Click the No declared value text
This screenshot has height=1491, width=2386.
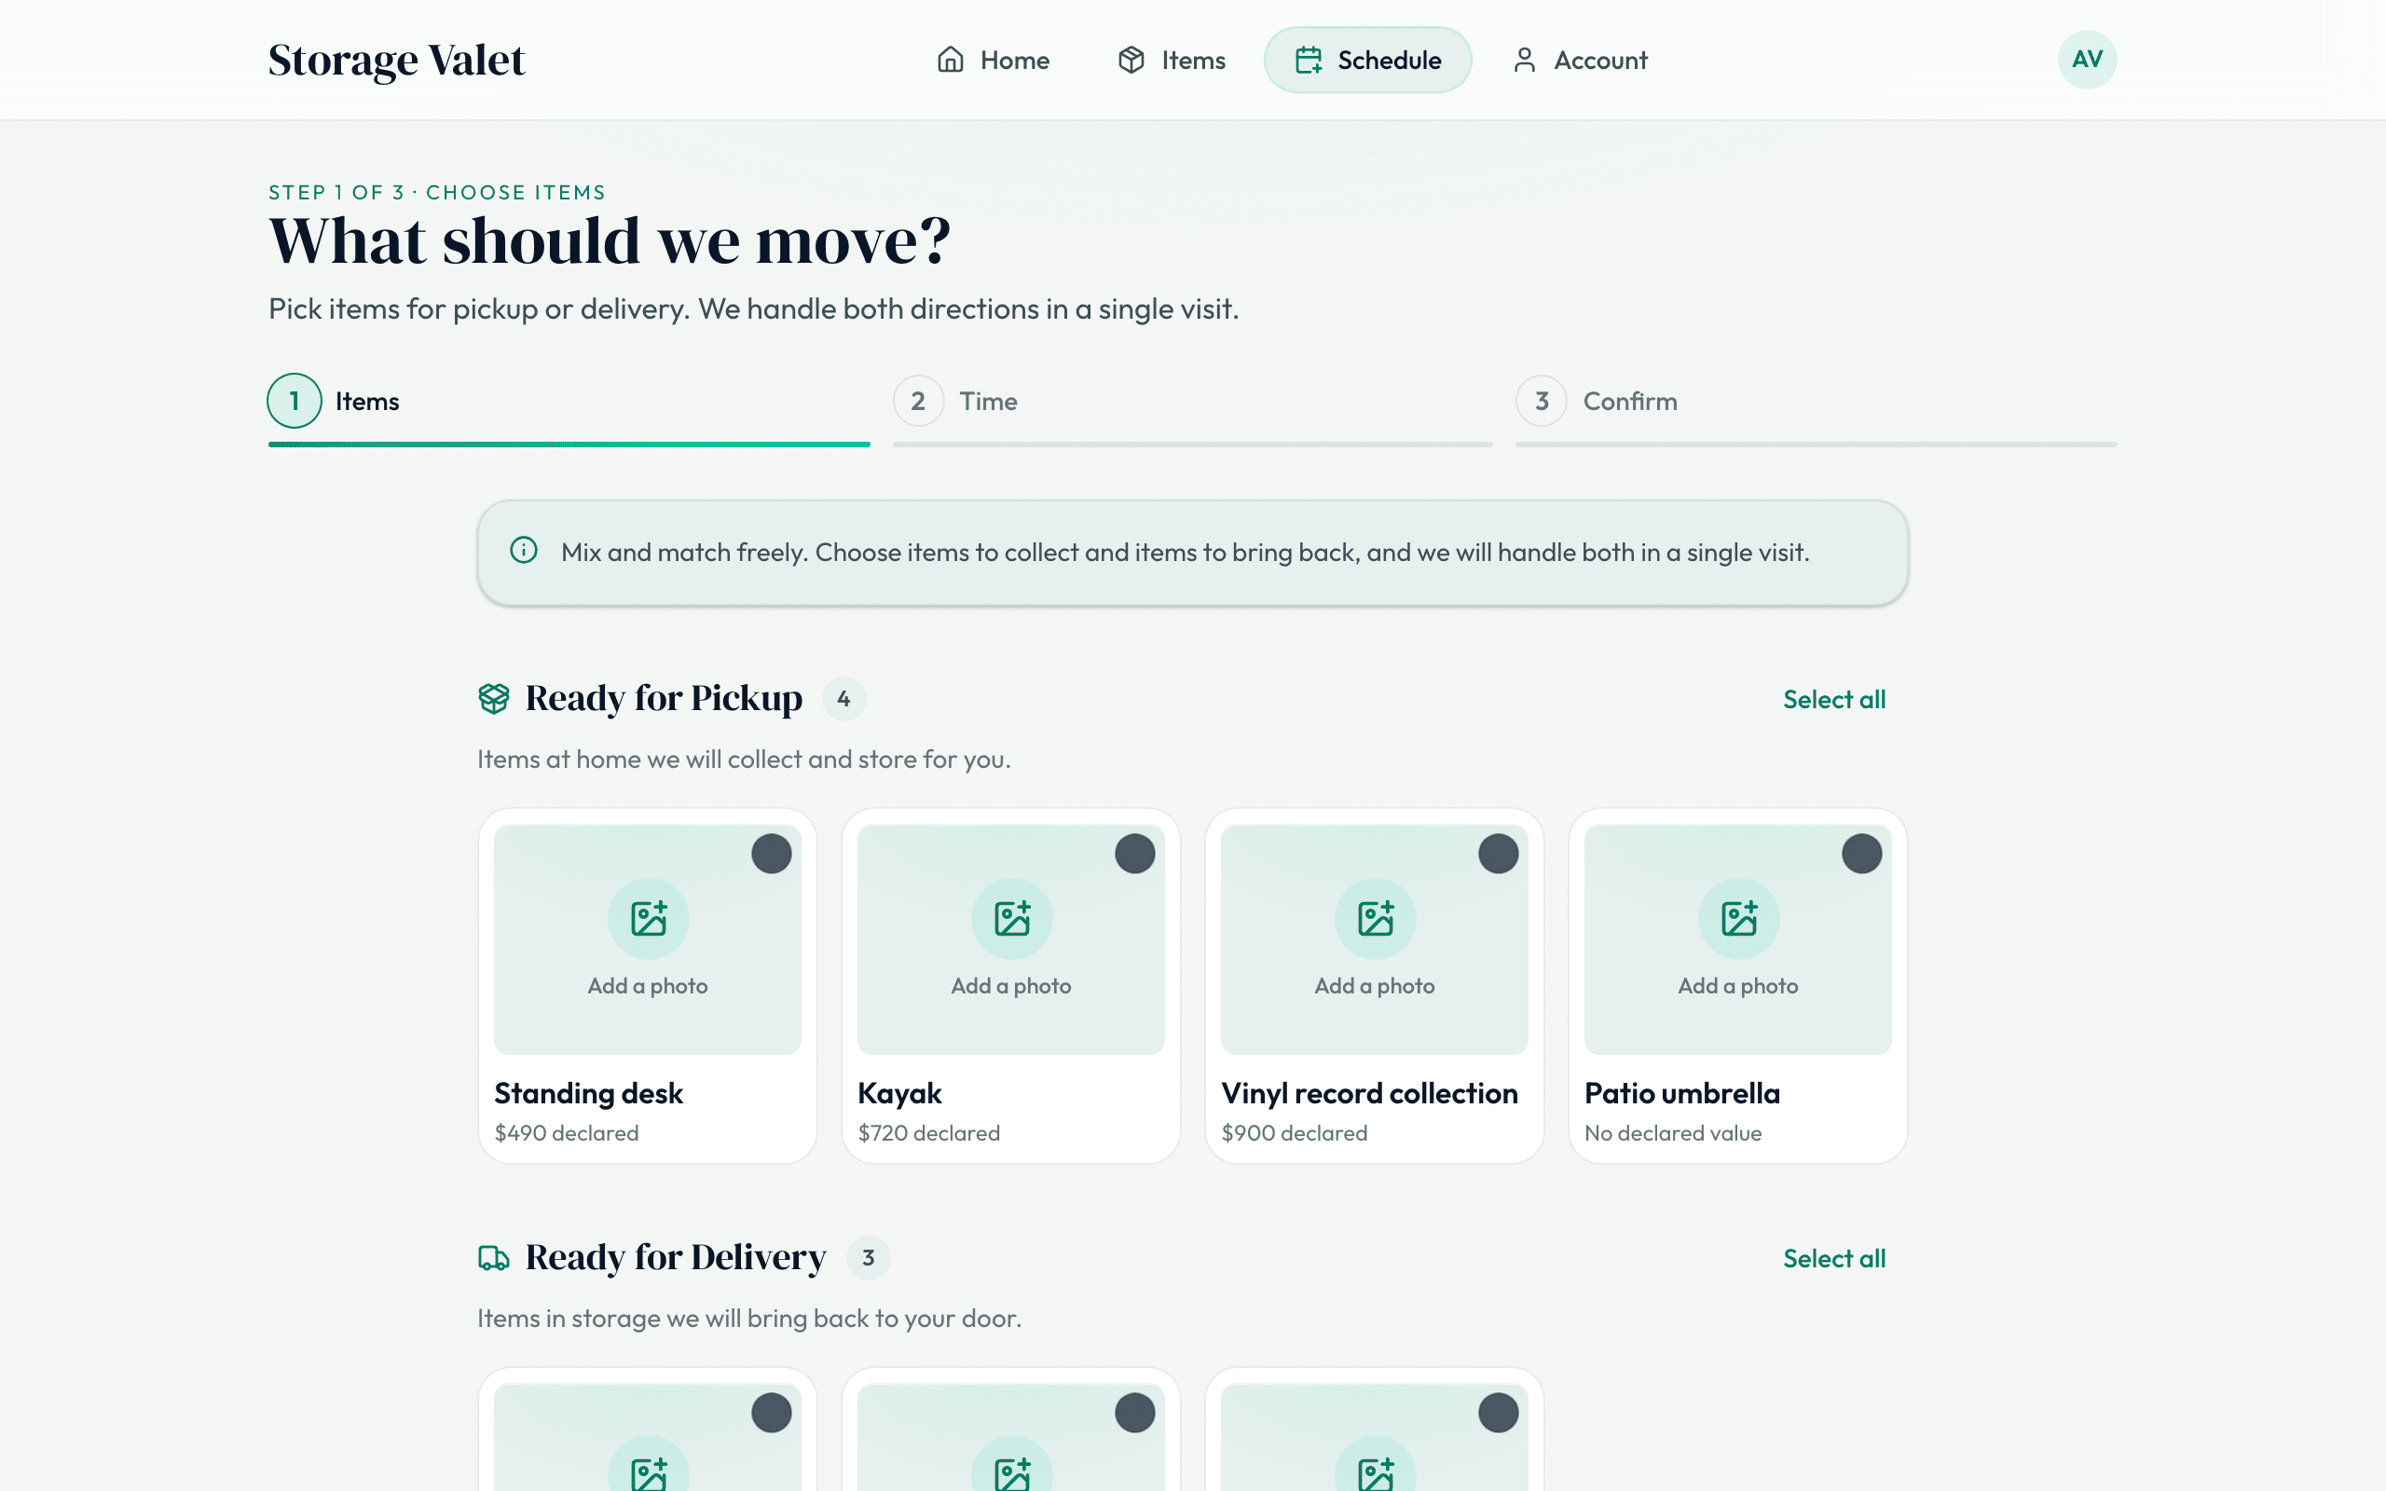coord(1672,1133)
